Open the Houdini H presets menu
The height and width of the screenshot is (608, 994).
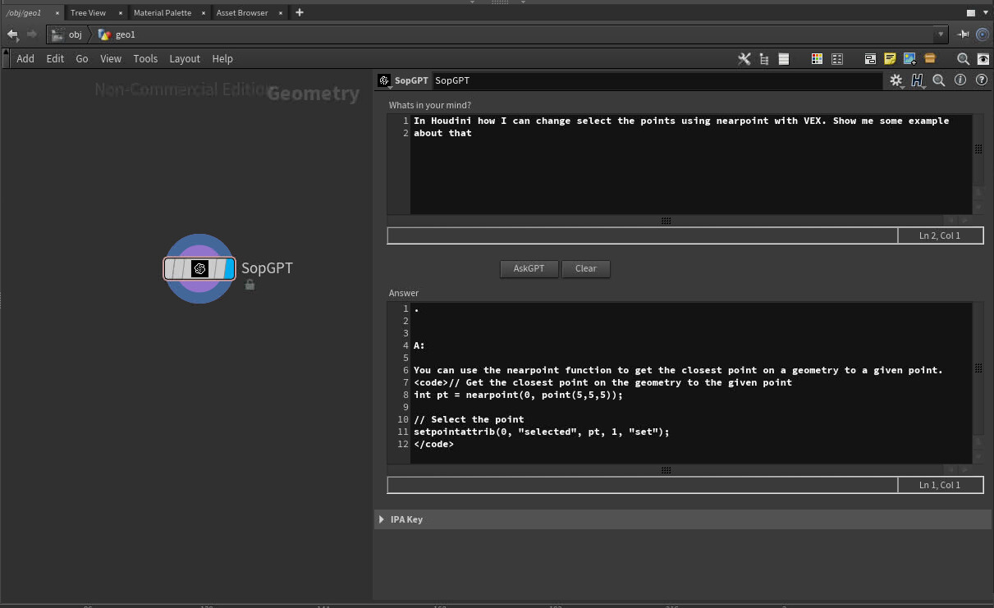click(918, 80)
